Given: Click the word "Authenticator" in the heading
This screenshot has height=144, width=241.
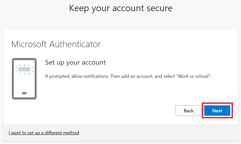Looking at the screenshot, I should click(75, 44).
